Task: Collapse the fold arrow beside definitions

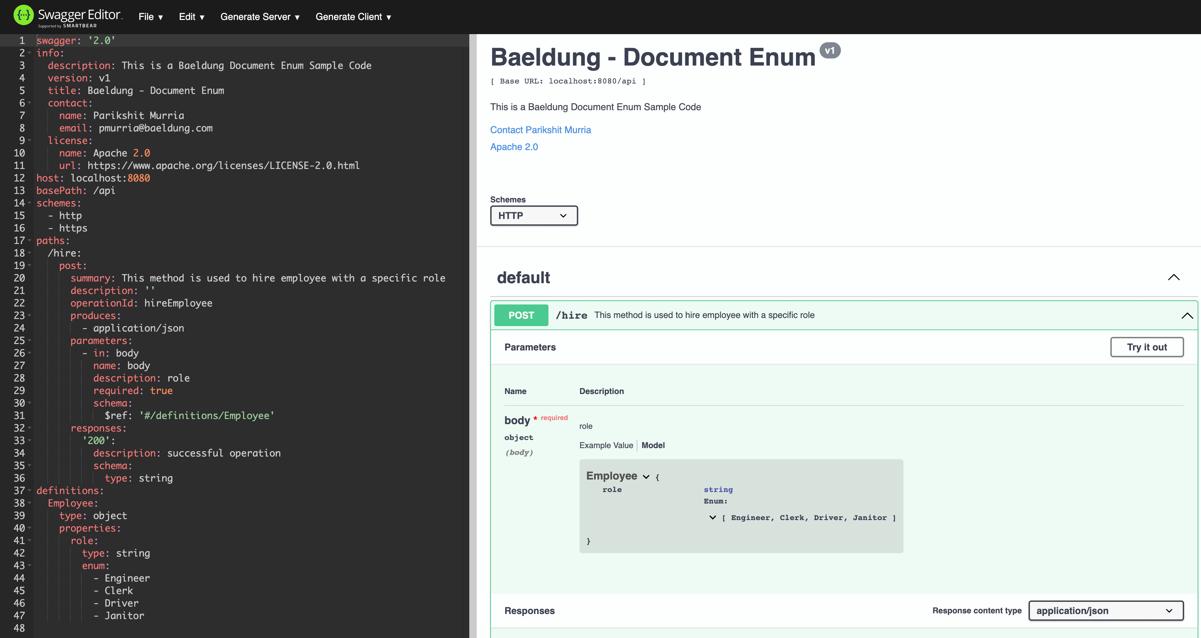Action: click(x=29, y=491)
